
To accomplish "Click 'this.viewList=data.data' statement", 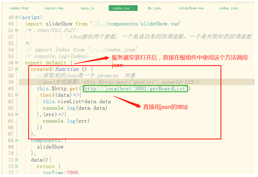I will click(x=77, y=102).
